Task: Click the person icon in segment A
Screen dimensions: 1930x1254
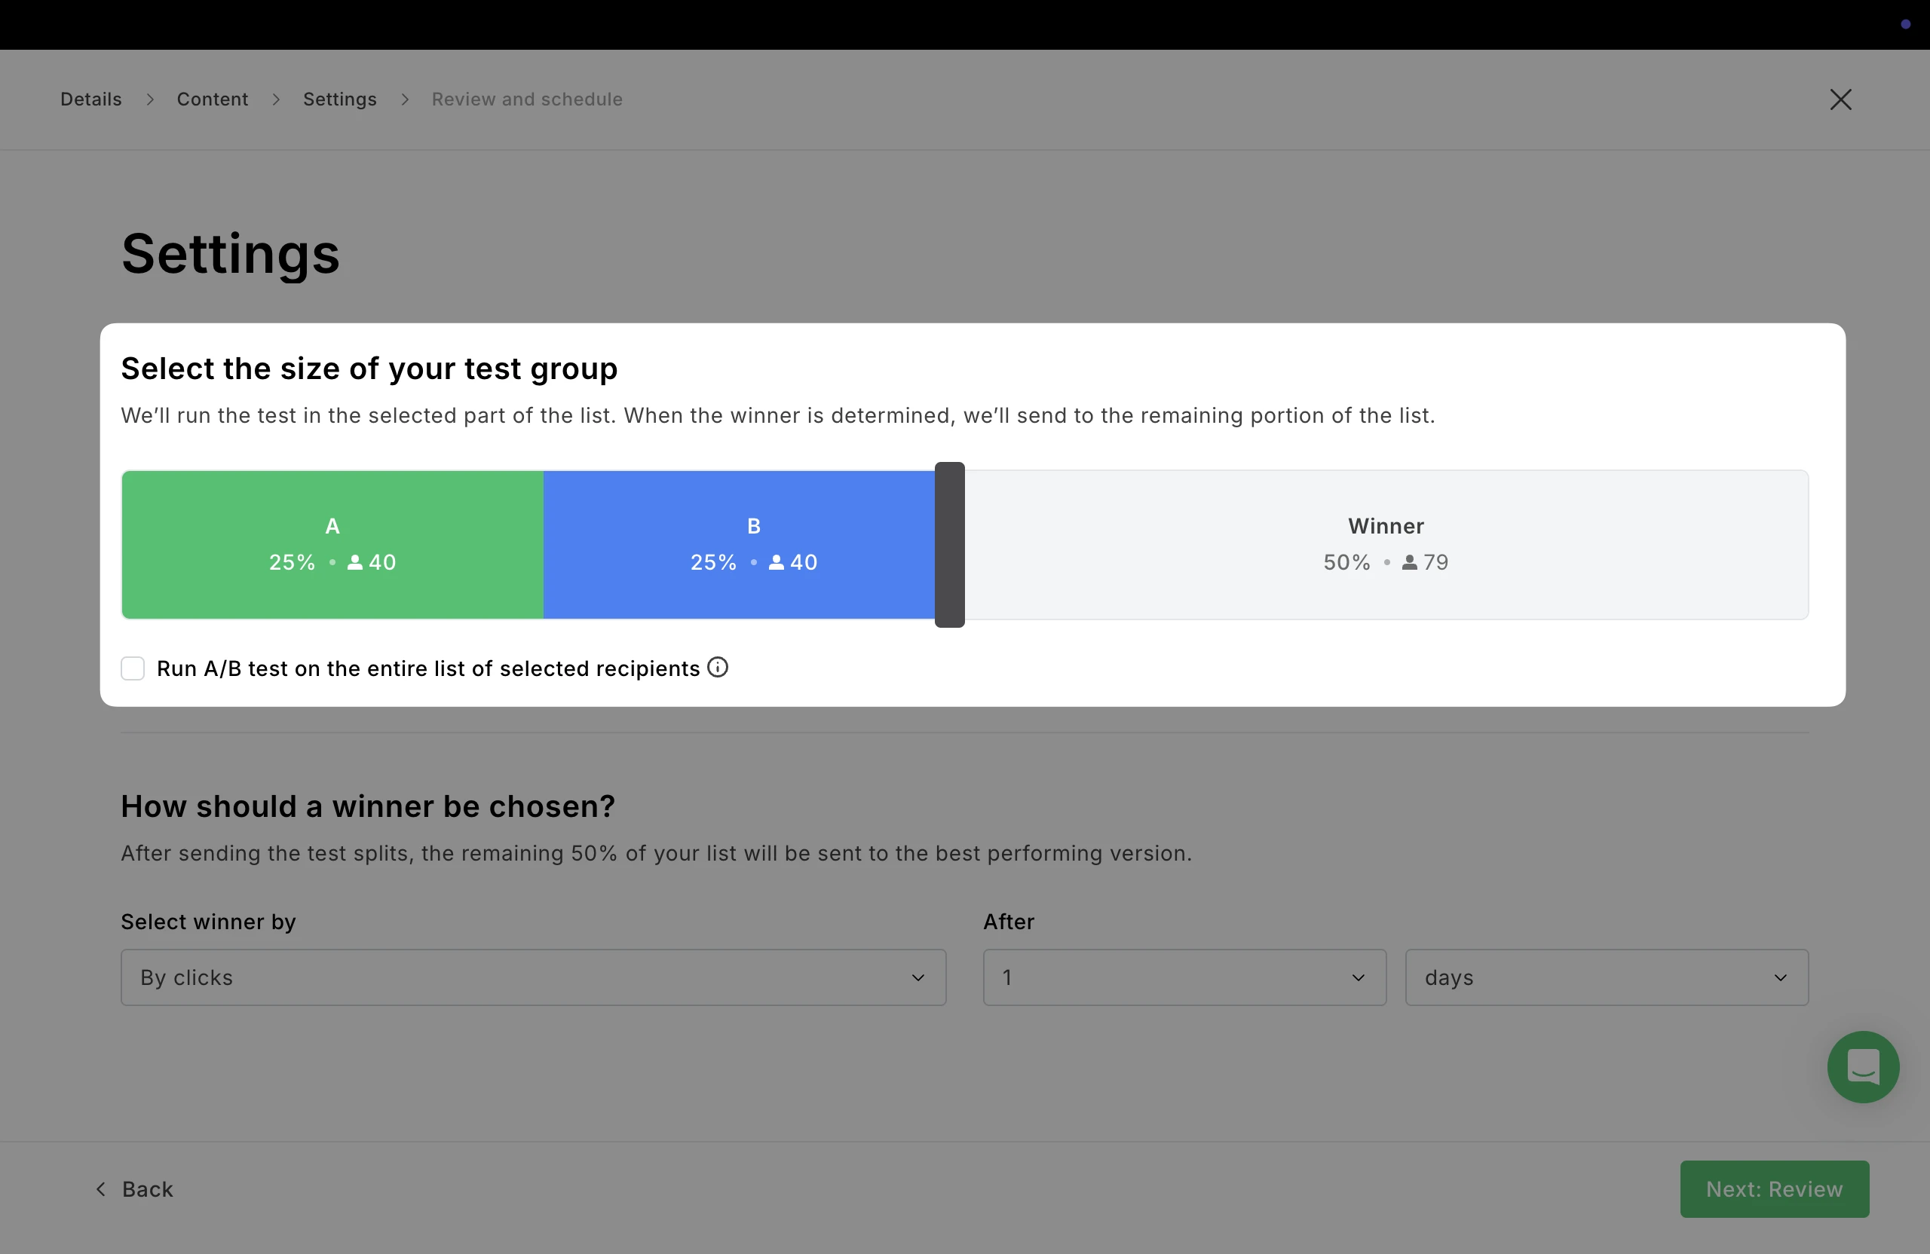Action: point(355,562)
